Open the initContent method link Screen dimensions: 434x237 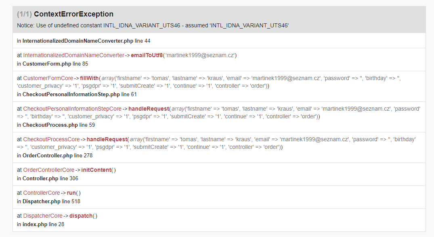97,170
